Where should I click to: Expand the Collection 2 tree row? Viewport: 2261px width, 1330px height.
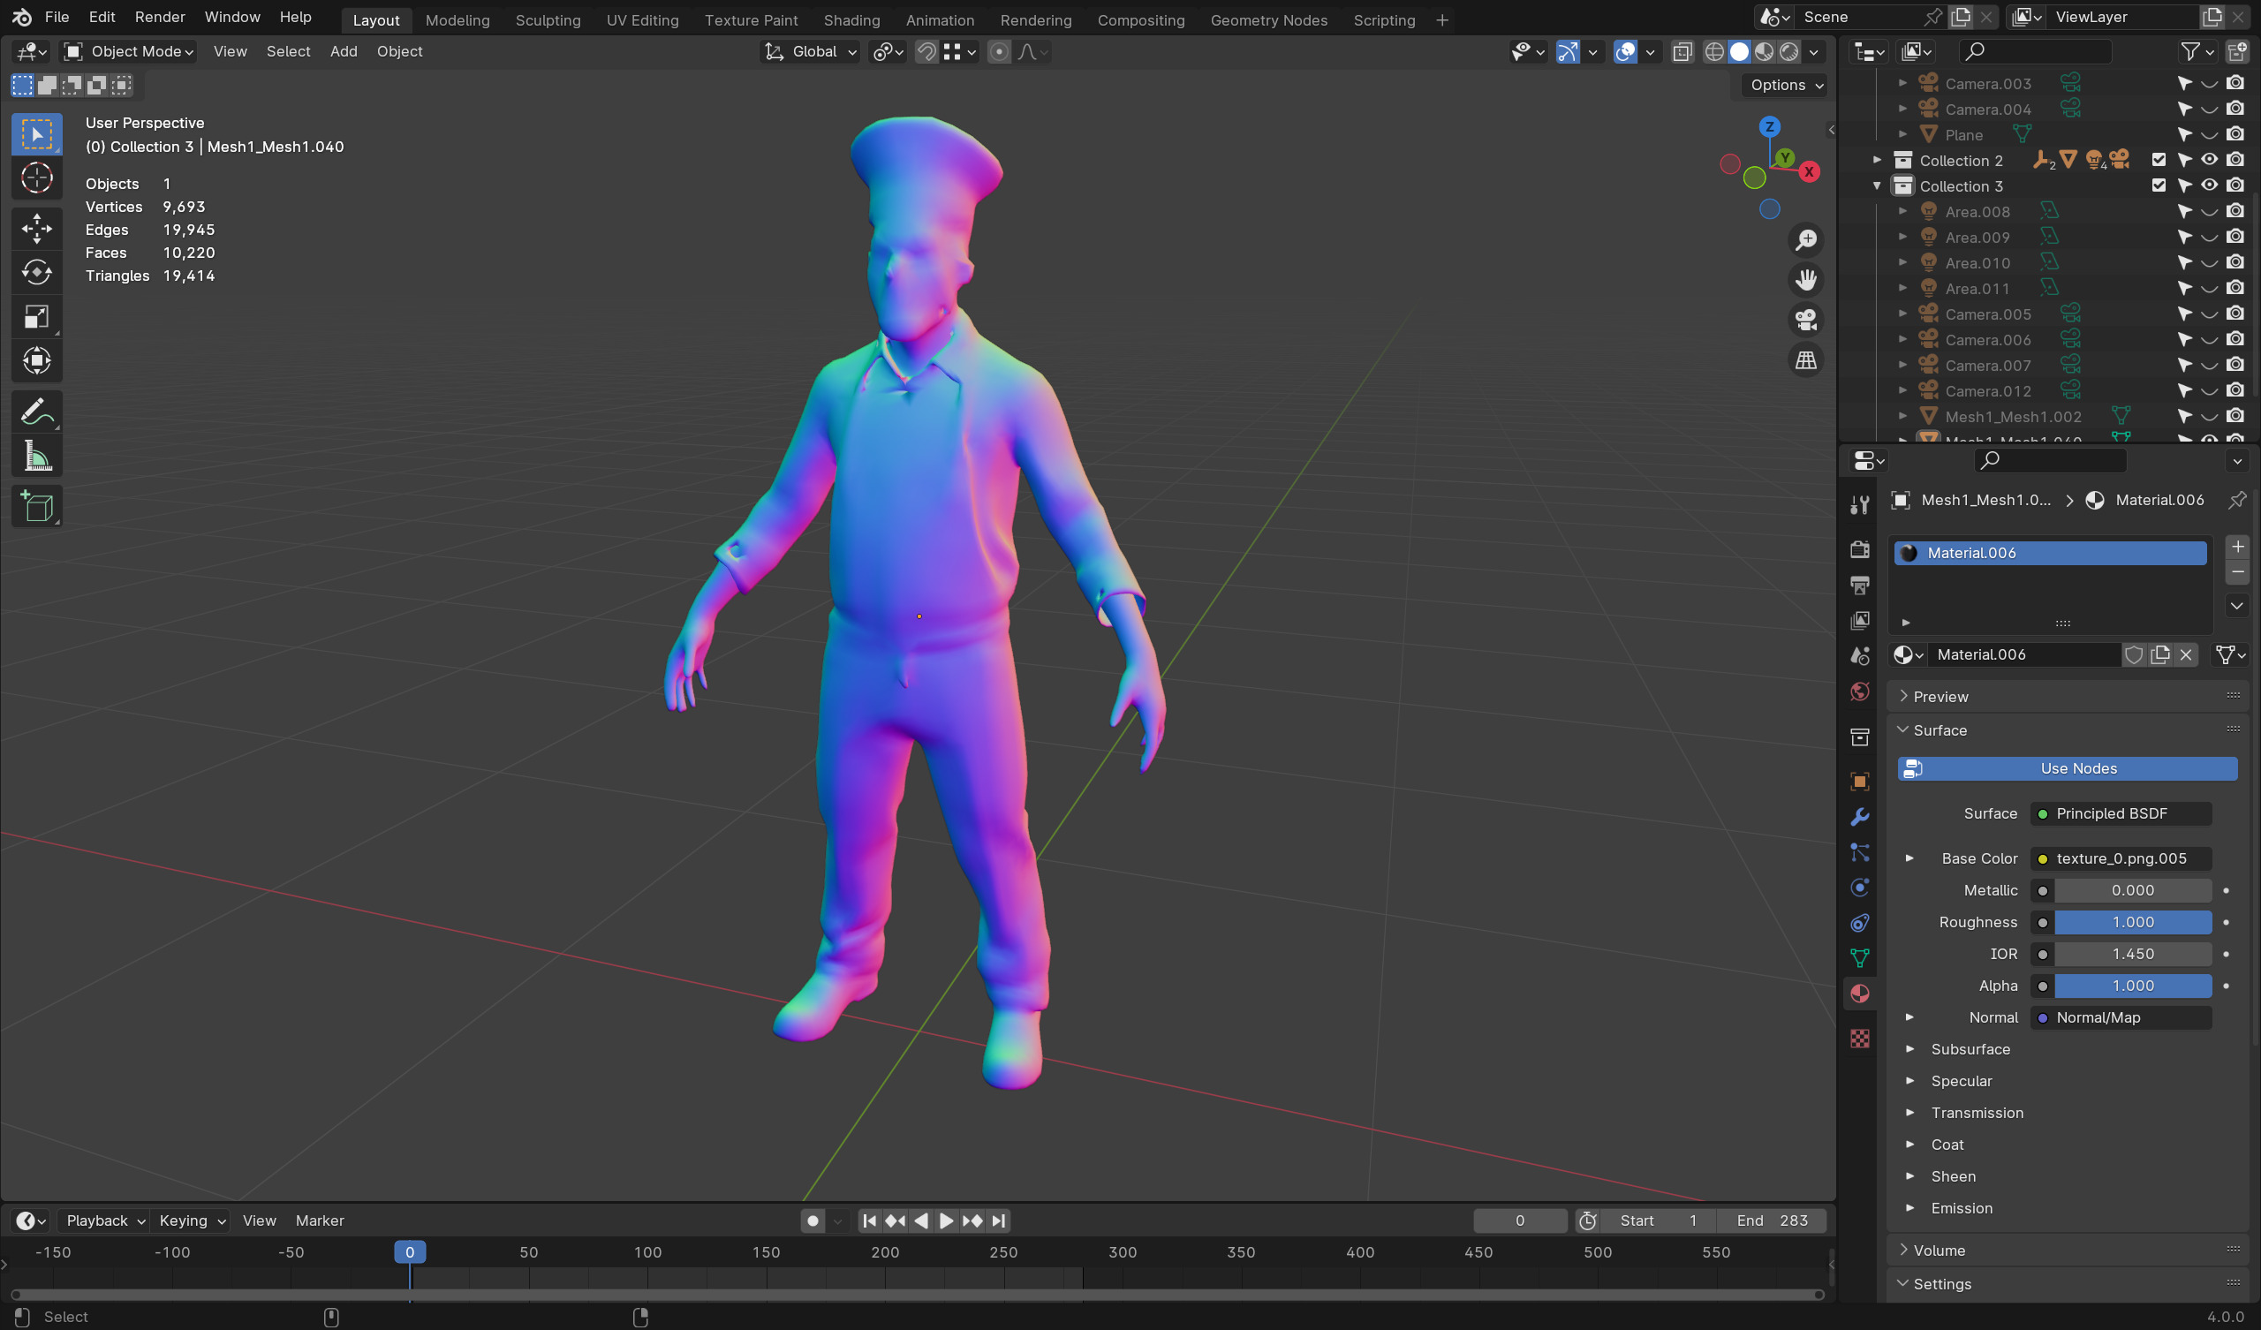[1877, 160]
